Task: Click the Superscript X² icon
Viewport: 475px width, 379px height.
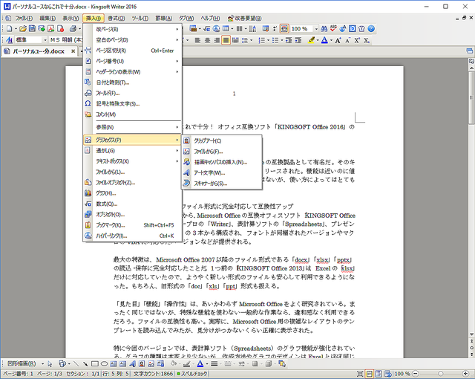Action: 357,40
